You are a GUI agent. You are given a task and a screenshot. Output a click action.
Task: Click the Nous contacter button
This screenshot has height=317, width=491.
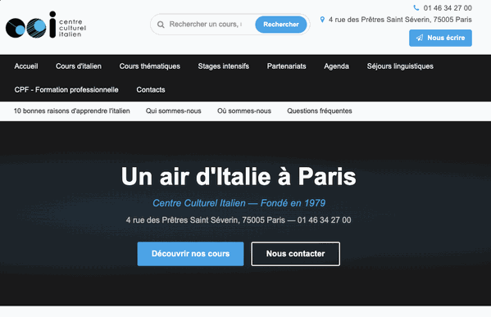[x=296, y=254]
